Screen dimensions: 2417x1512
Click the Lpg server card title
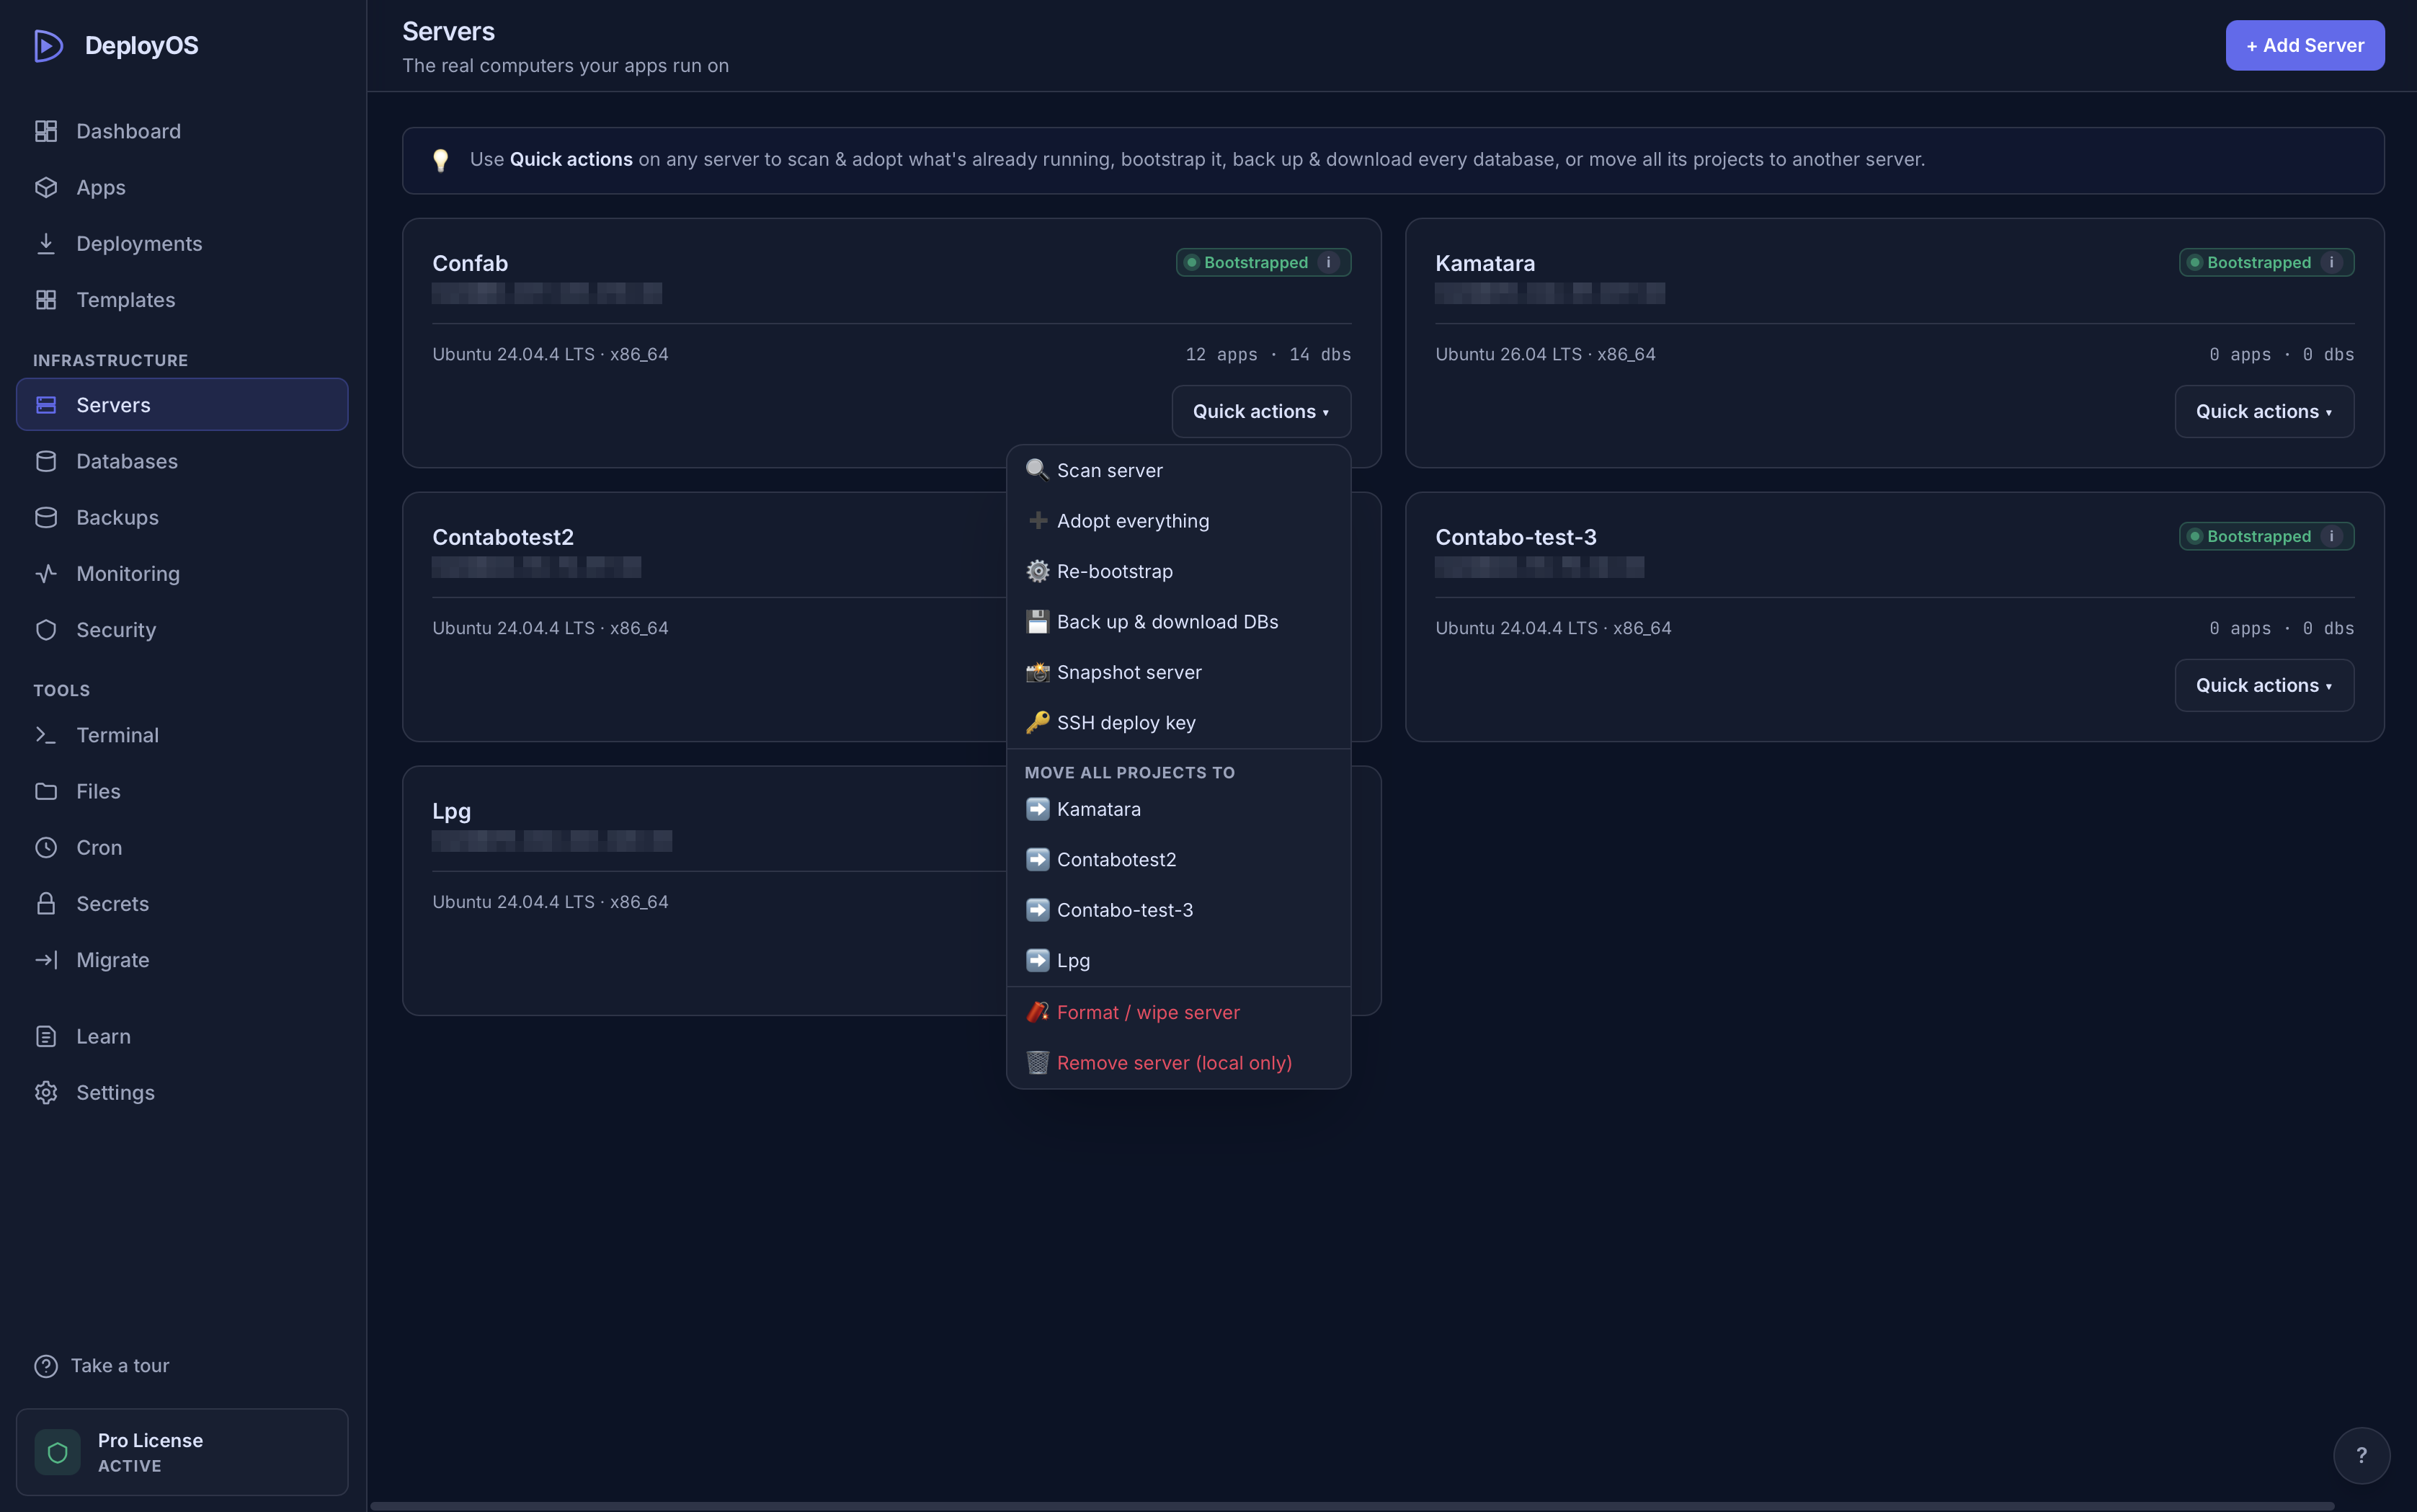point(451,811)
